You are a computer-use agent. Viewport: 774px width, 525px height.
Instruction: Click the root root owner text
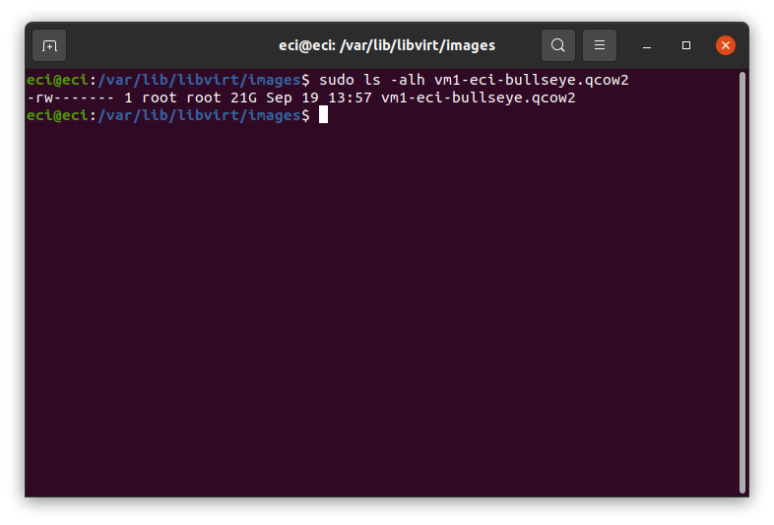(181, 98)
